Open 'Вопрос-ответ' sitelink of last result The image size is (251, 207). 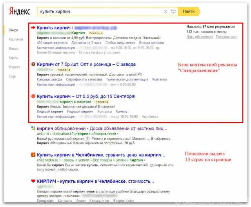click(124, 201)
